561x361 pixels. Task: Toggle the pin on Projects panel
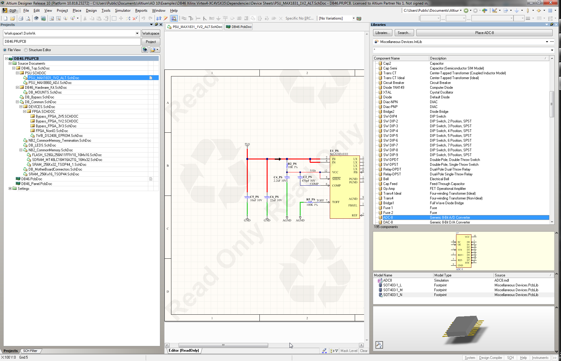[156, 25]
